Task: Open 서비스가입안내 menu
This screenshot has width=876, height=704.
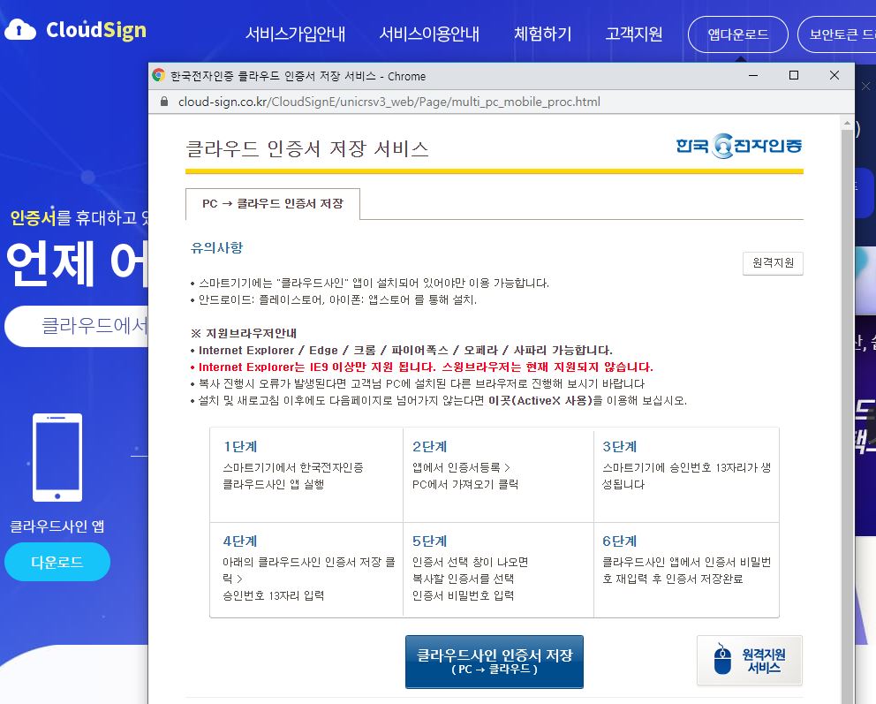Action: pos(296,34)
